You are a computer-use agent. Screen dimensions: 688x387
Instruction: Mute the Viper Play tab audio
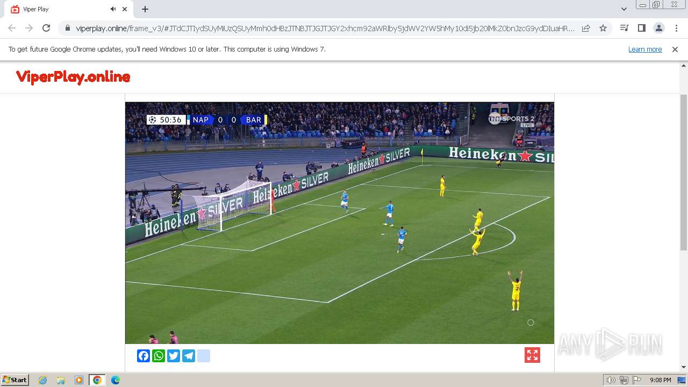point(113,9)
